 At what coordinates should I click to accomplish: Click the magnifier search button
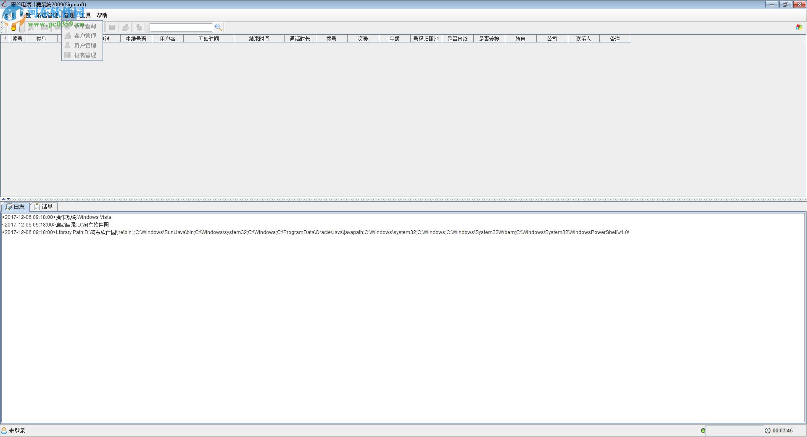pos(218,27)
